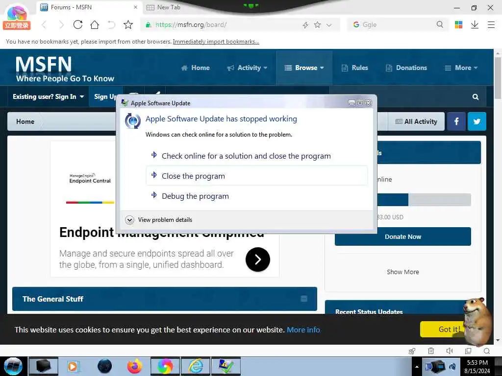This screenshot has width=502, height=376.
Task: Click the undo closed tab arrow icon
Action: (x=111, y=24)
